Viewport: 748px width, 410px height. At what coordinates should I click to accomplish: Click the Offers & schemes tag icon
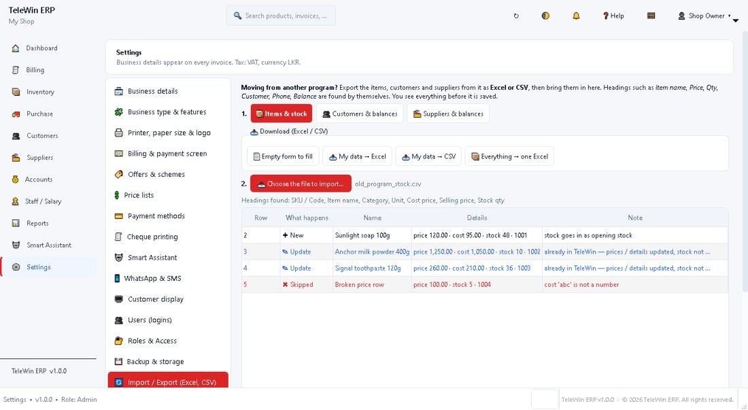click(x=119, y=175)
